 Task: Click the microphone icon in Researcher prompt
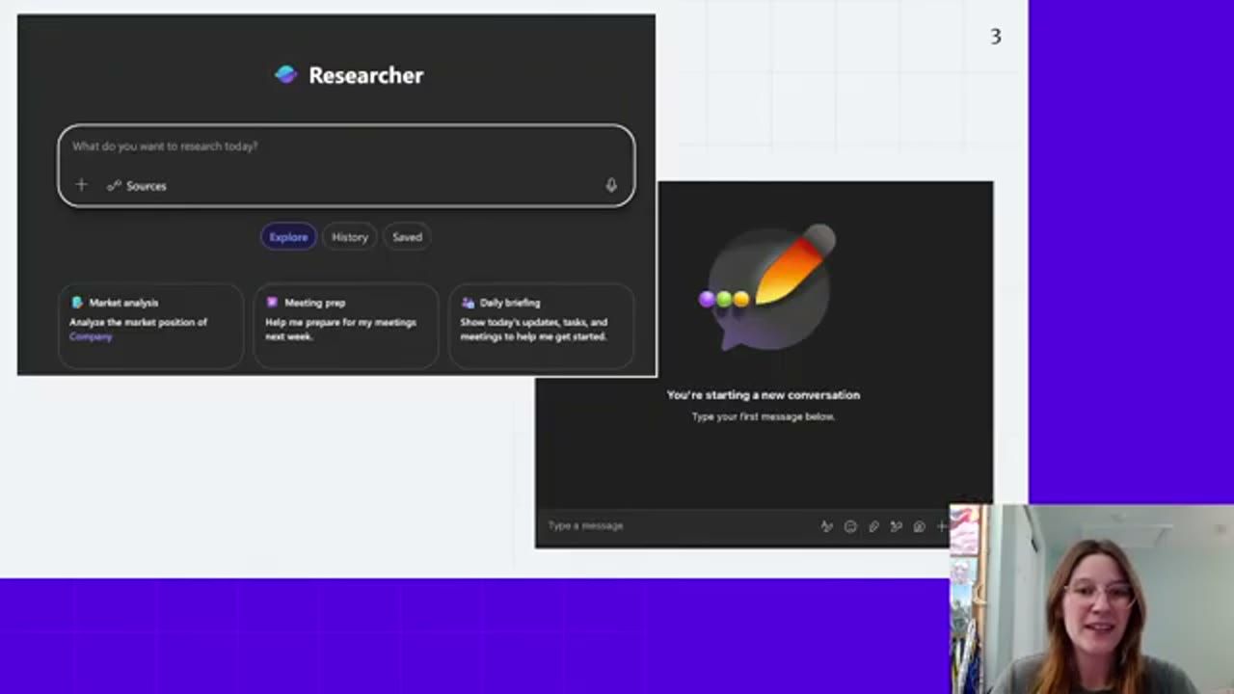[x=611, y=185]
